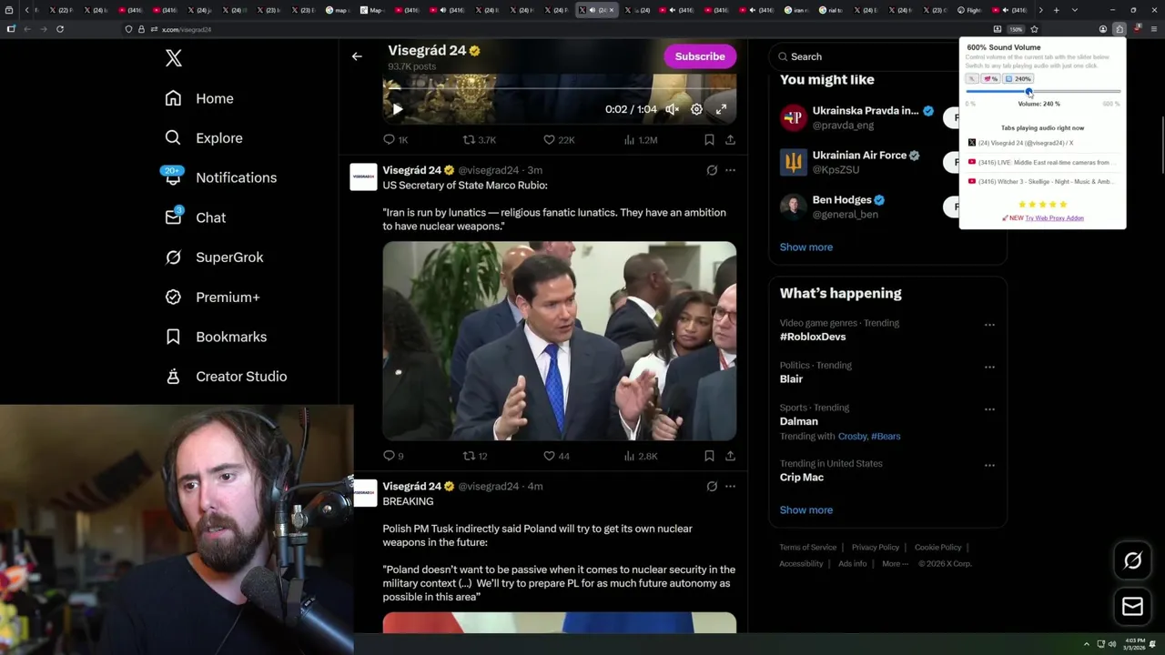Open video settings gear
This screenshot has height=655, width=1165.
tap(696, 109)
